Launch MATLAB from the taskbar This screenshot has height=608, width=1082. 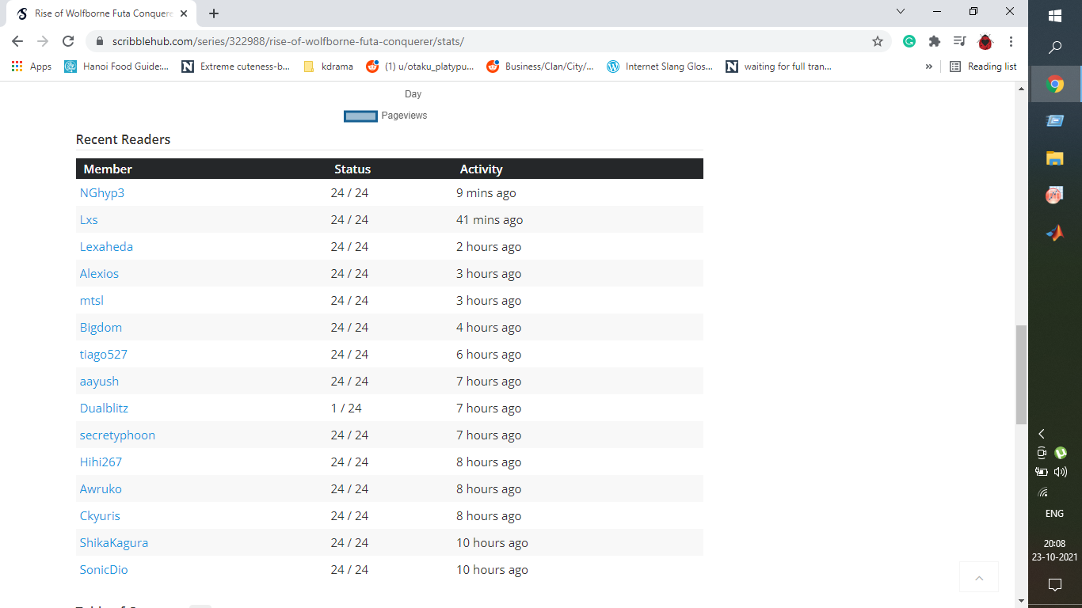click(x=1054, y=233)
